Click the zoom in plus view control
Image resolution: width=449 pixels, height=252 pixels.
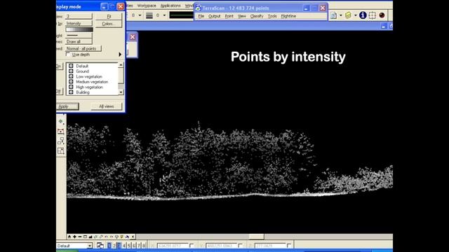74,237
